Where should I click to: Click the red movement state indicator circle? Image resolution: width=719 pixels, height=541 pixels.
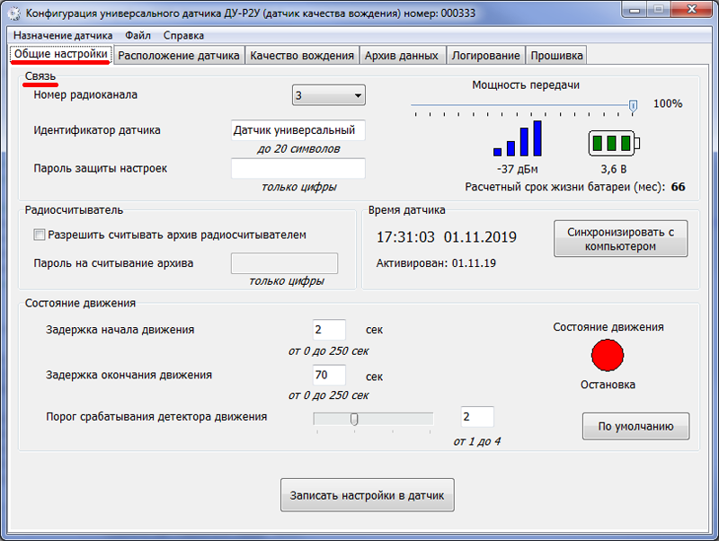pos(608,355)
